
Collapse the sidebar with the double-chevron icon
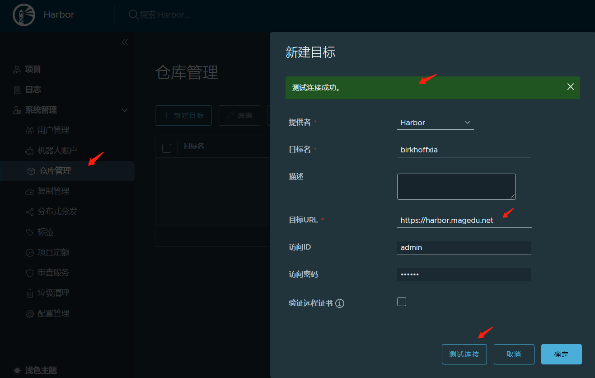coord(125,42)
